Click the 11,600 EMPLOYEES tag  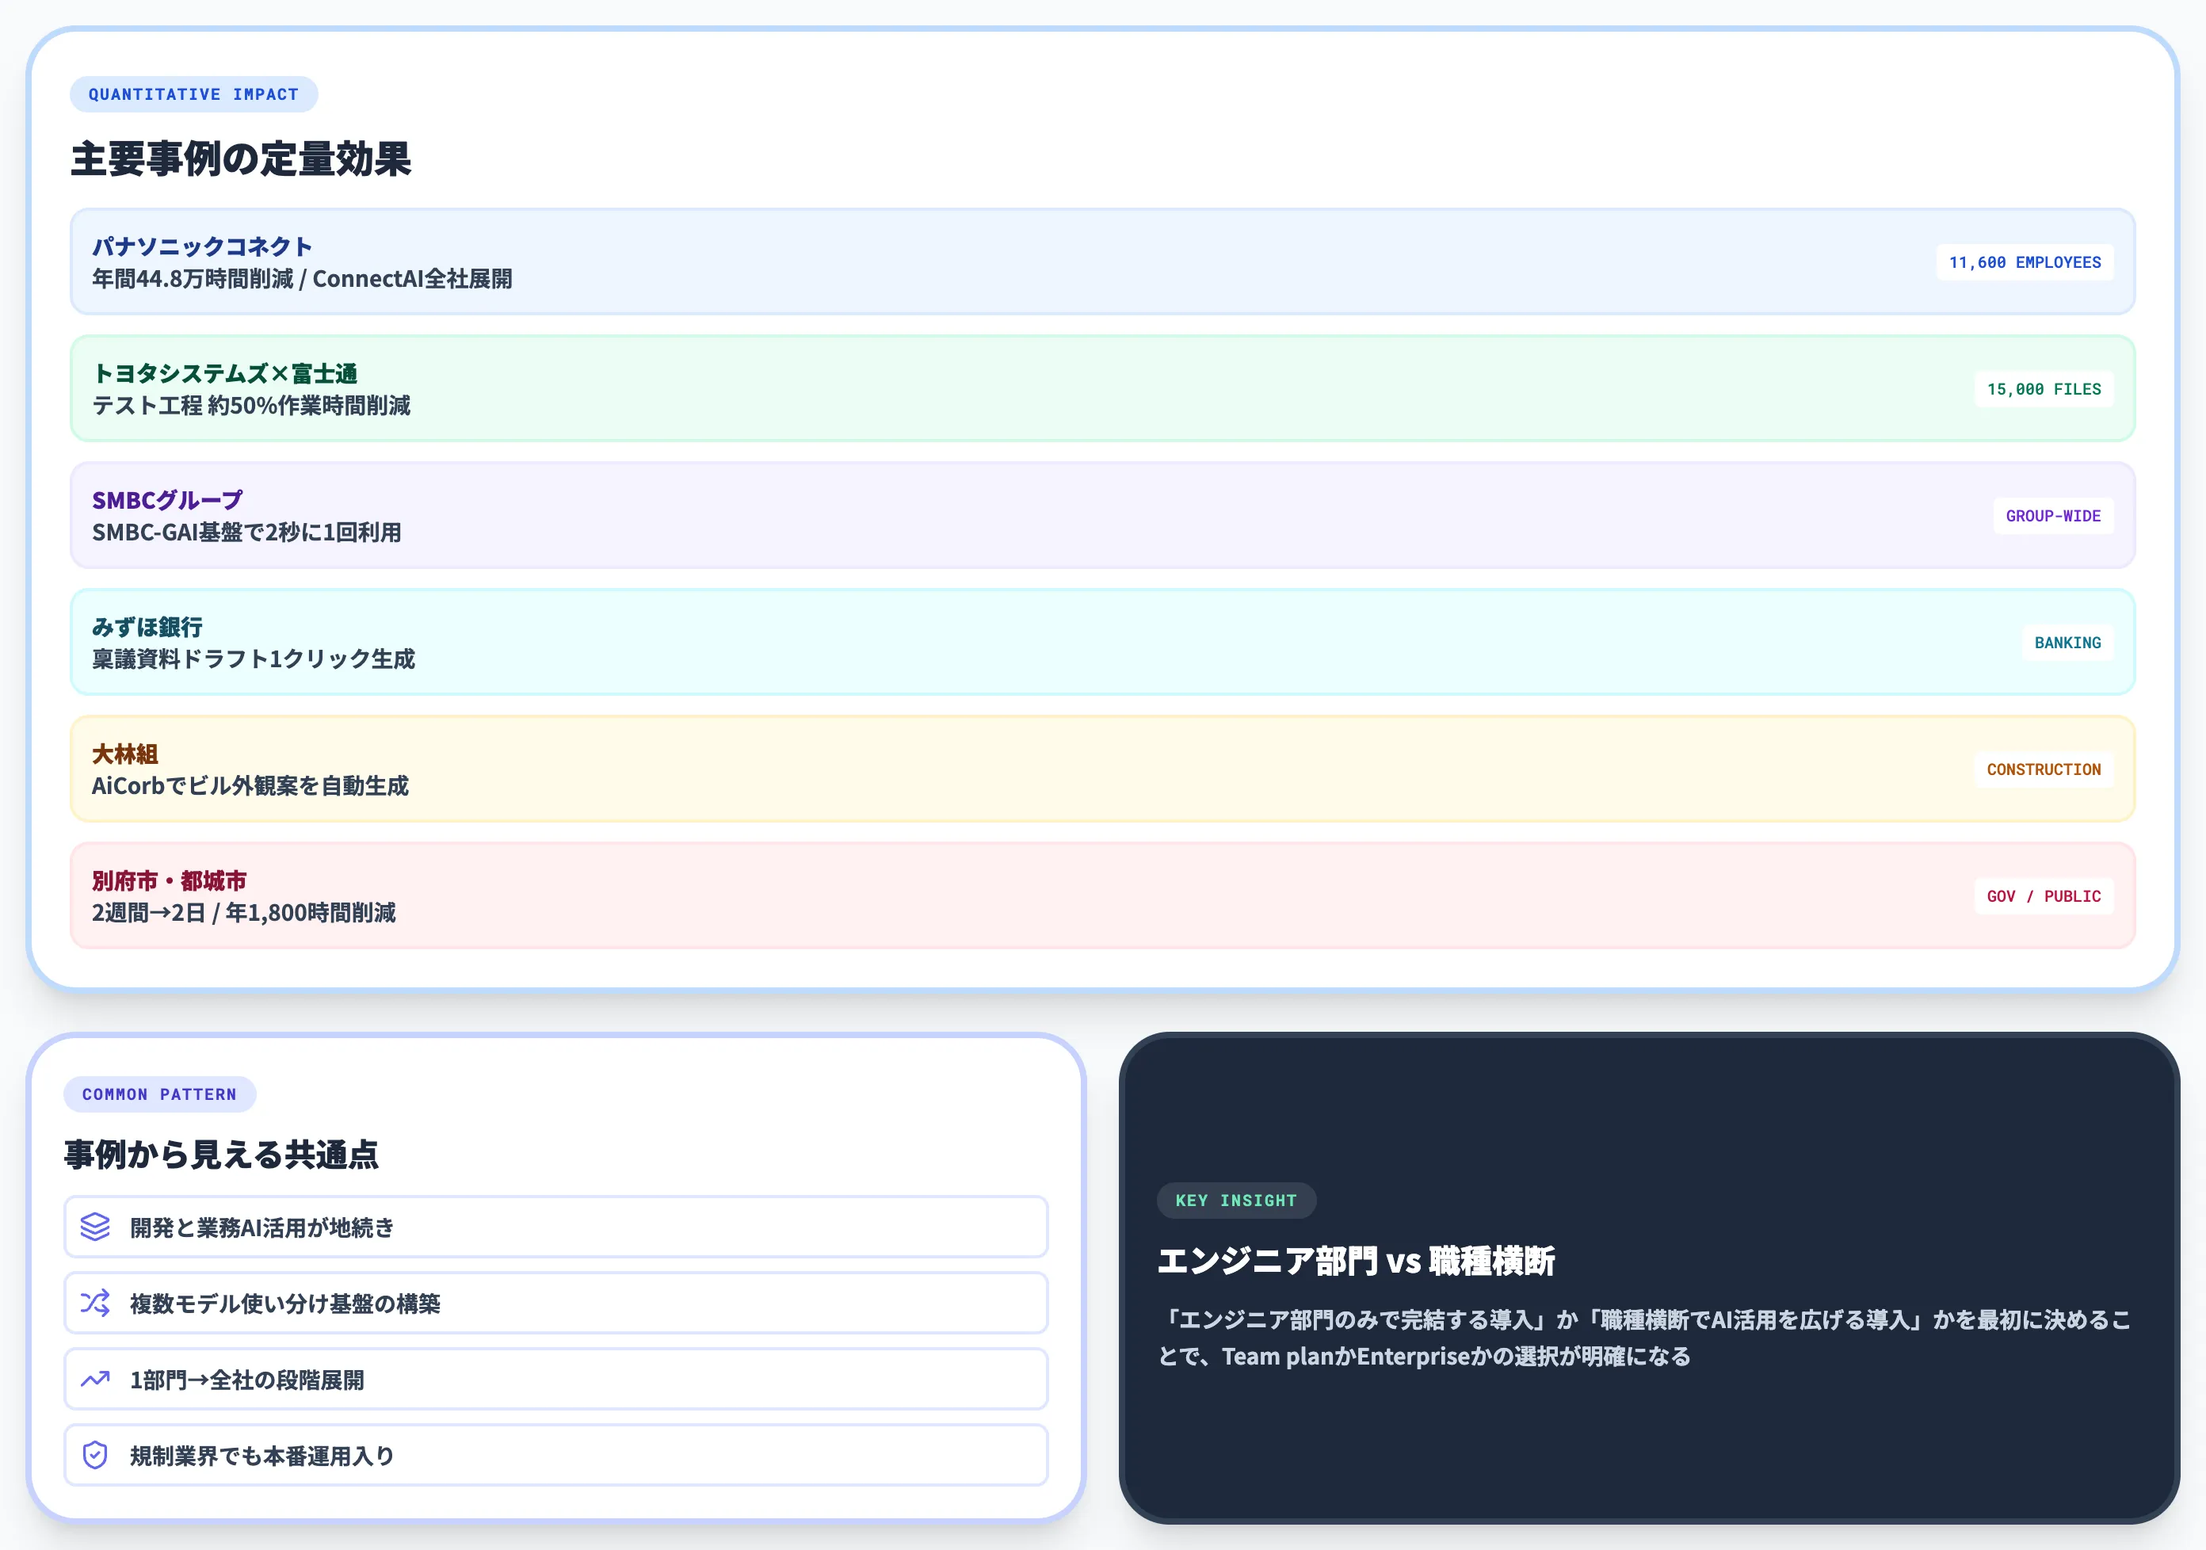[2025, 262]
